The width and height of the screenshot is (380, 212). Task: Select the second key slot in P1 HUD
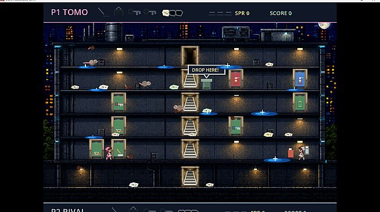[x=150, y=12]
